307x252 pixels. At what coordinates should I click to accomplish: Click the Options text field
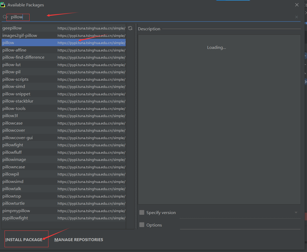tap(240, 225)
